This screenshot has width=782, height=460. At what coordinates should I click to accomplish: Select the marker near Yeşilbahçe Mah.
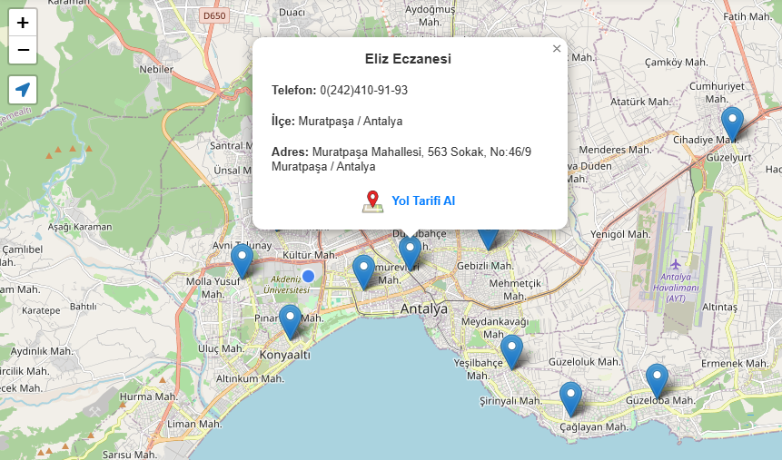click(x=511, y=351)
